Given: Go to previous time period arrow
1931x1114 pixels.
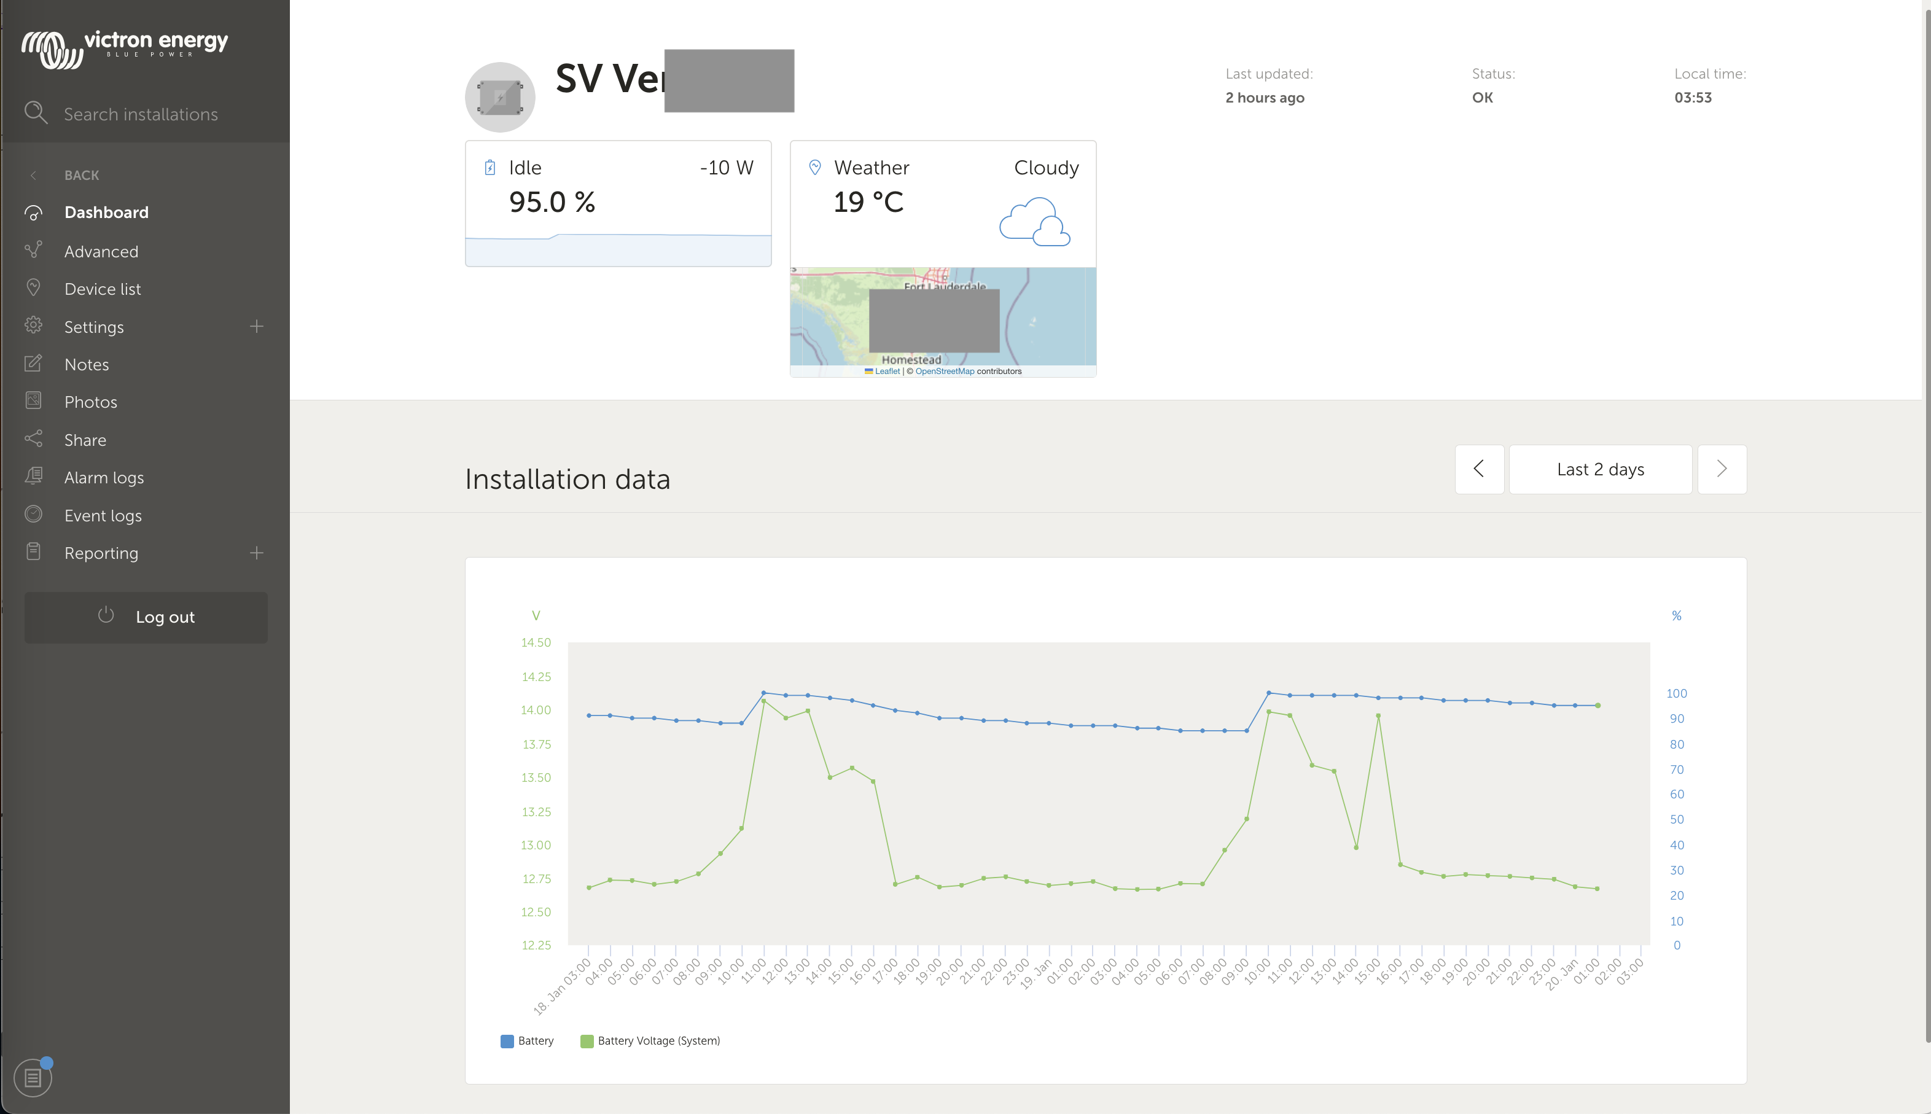Looking at the screenshot, I should [1479, 469].
